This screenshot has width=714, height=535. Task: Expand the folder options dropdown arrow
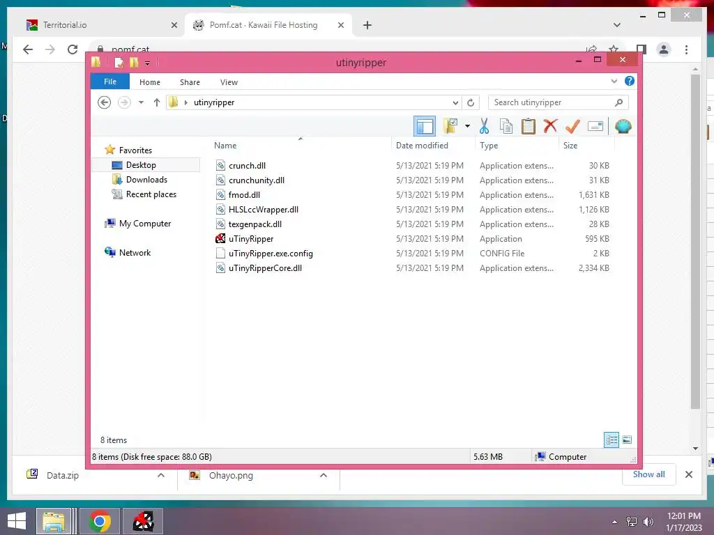467,126
